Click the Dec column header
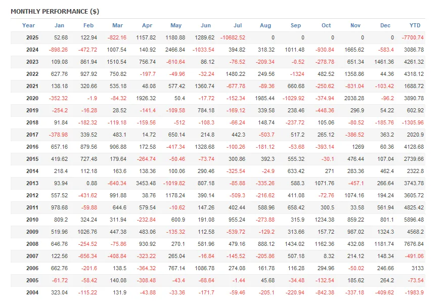The width and height of the screenshot is (444, 301). pyautogui.click(x=385, y=25)
